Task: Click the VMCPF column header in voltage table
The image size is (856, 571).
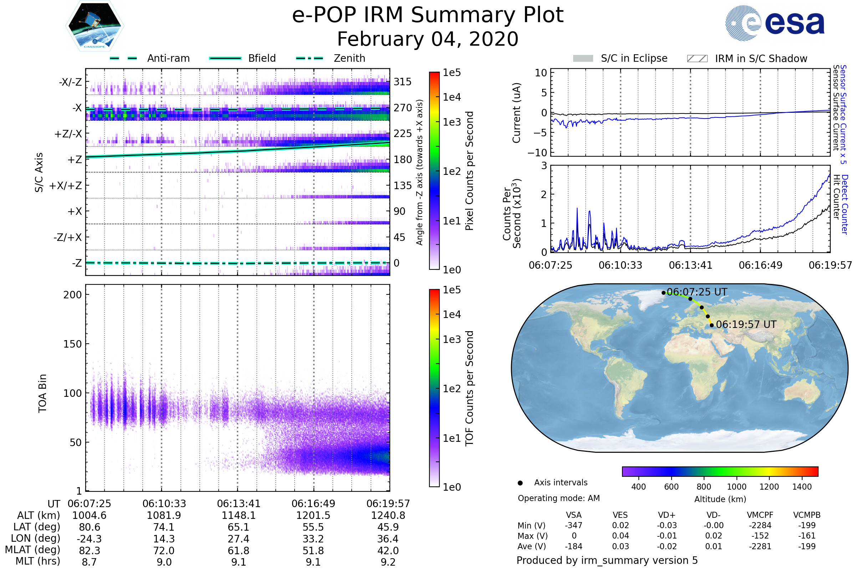Action: tap(760, 515)
